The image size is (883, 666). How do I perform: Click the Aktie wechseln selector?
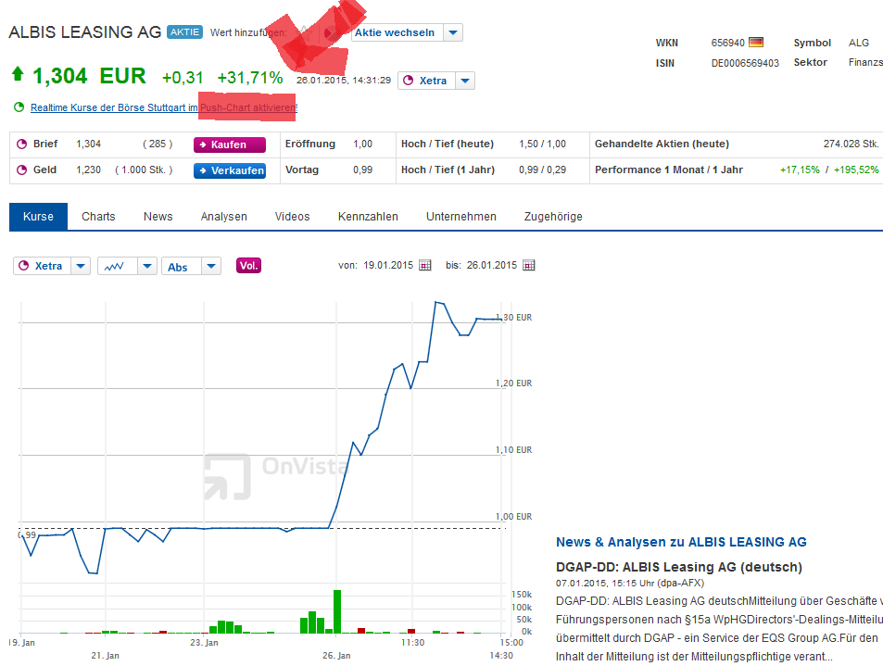tap(397, 32)
